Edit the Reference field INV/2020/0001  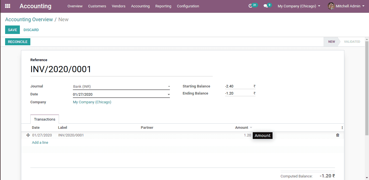[121, 69]
